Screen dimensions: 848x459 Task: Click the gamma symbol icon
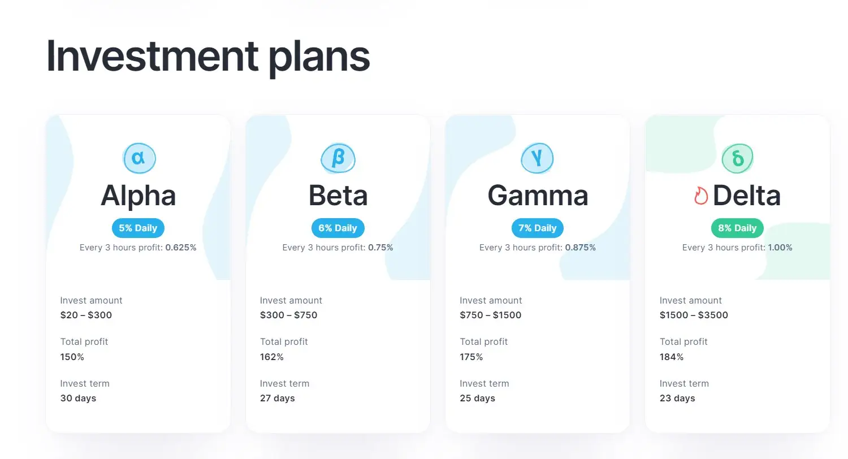pyautogui.click(x=538, y=158)
